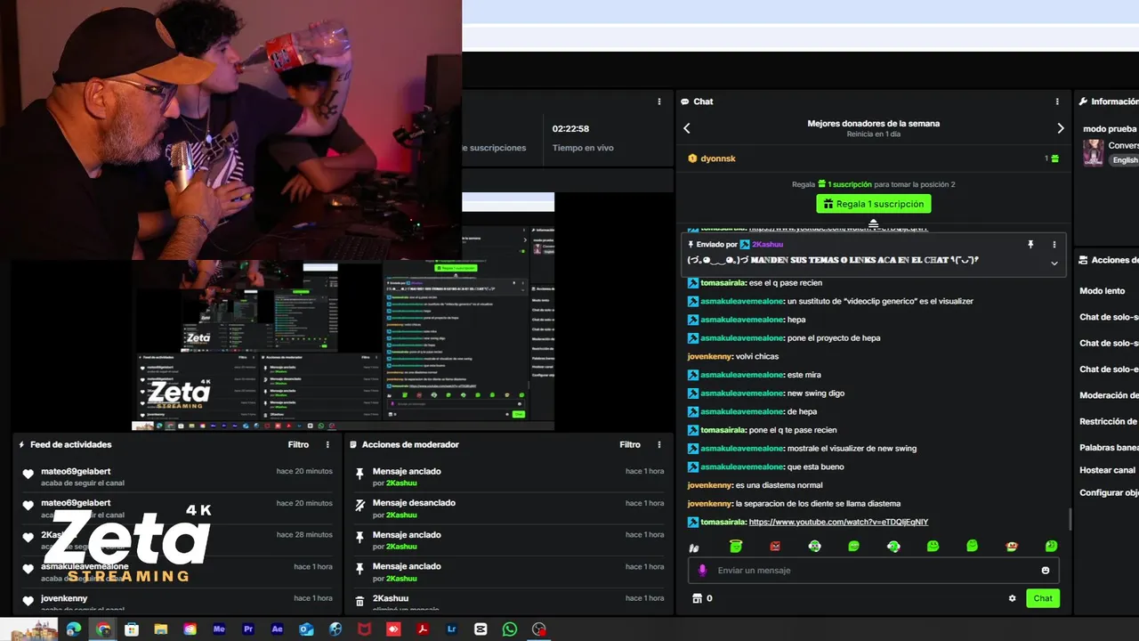Open Google Chrome from the taskbar
Viewport: 1139px width, 641px height.
tap(103, 629)
